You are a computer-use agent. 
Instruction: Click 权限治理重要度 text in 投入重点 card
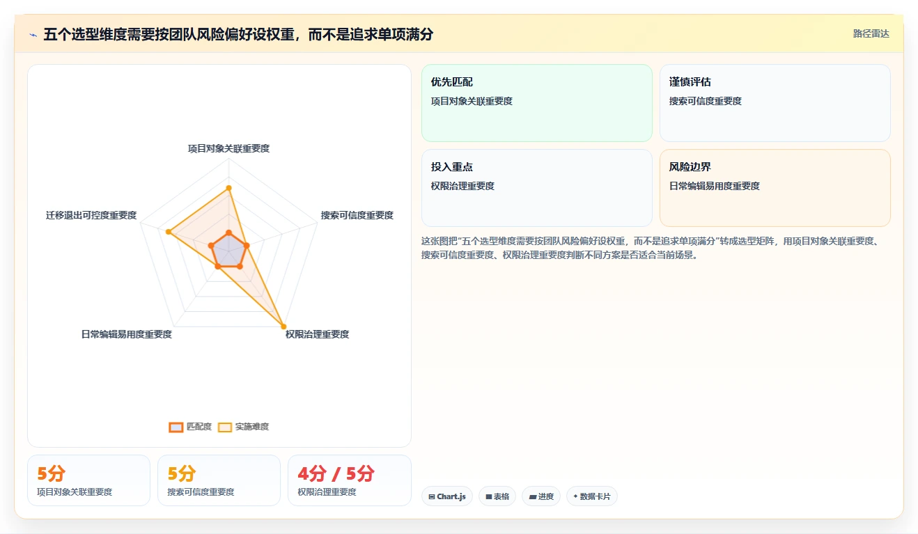pos(462,186)
